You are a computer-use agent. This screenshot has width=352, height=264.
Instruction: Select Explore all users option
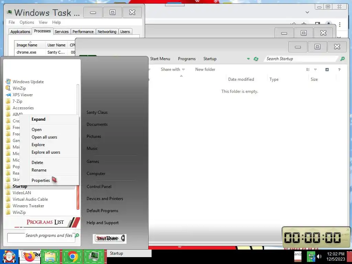tap(46, 152)
